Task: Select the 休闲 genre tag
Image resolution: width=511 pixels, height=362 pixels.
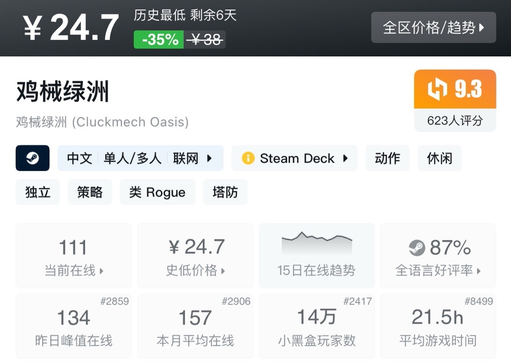Action: coord(440,158)
